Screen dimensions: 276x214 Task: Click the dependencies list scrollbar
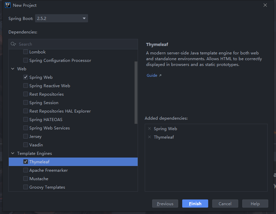click(x=136, y=93)
